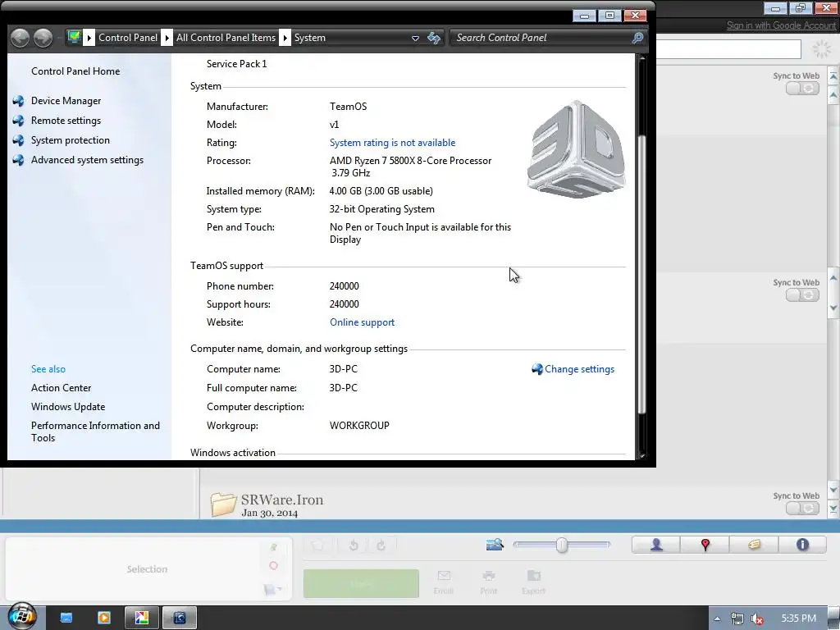
Task: Expand the arrow after the computer icon breadcrumb
Action: tap(89, 38)
